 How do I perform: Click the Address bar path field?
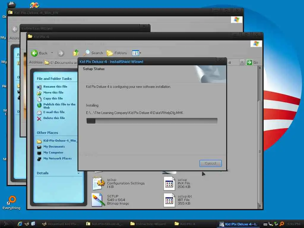pyautogui.click(x=144, y=62)
